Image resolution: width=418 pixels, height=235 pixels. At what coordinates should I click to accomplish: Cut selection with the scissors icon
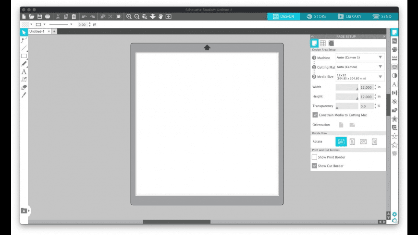[58, 16]
